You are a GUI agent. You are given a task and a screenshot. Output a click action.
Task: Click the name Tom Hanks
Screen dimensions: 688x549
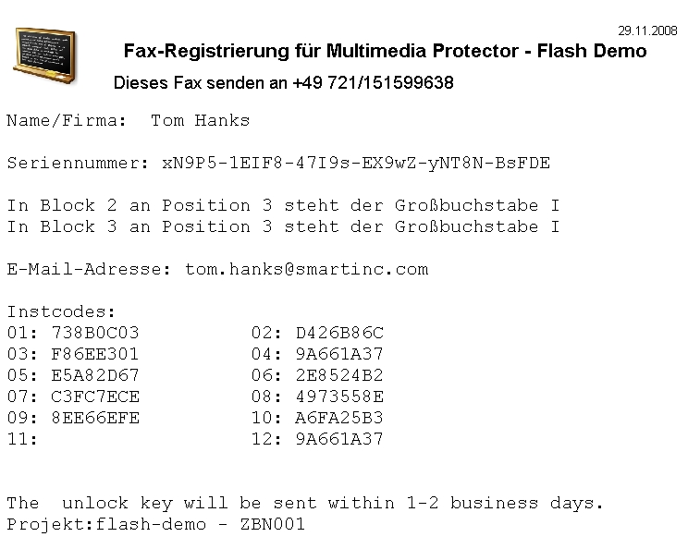[x=200, y=120]
